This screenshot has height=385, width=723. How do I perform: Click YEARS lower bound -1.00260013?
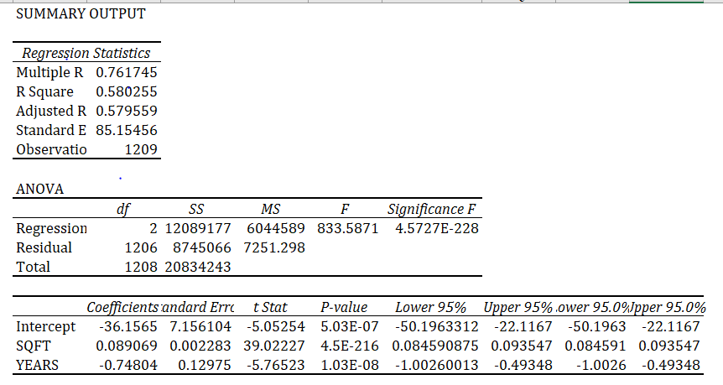point(437,365)
